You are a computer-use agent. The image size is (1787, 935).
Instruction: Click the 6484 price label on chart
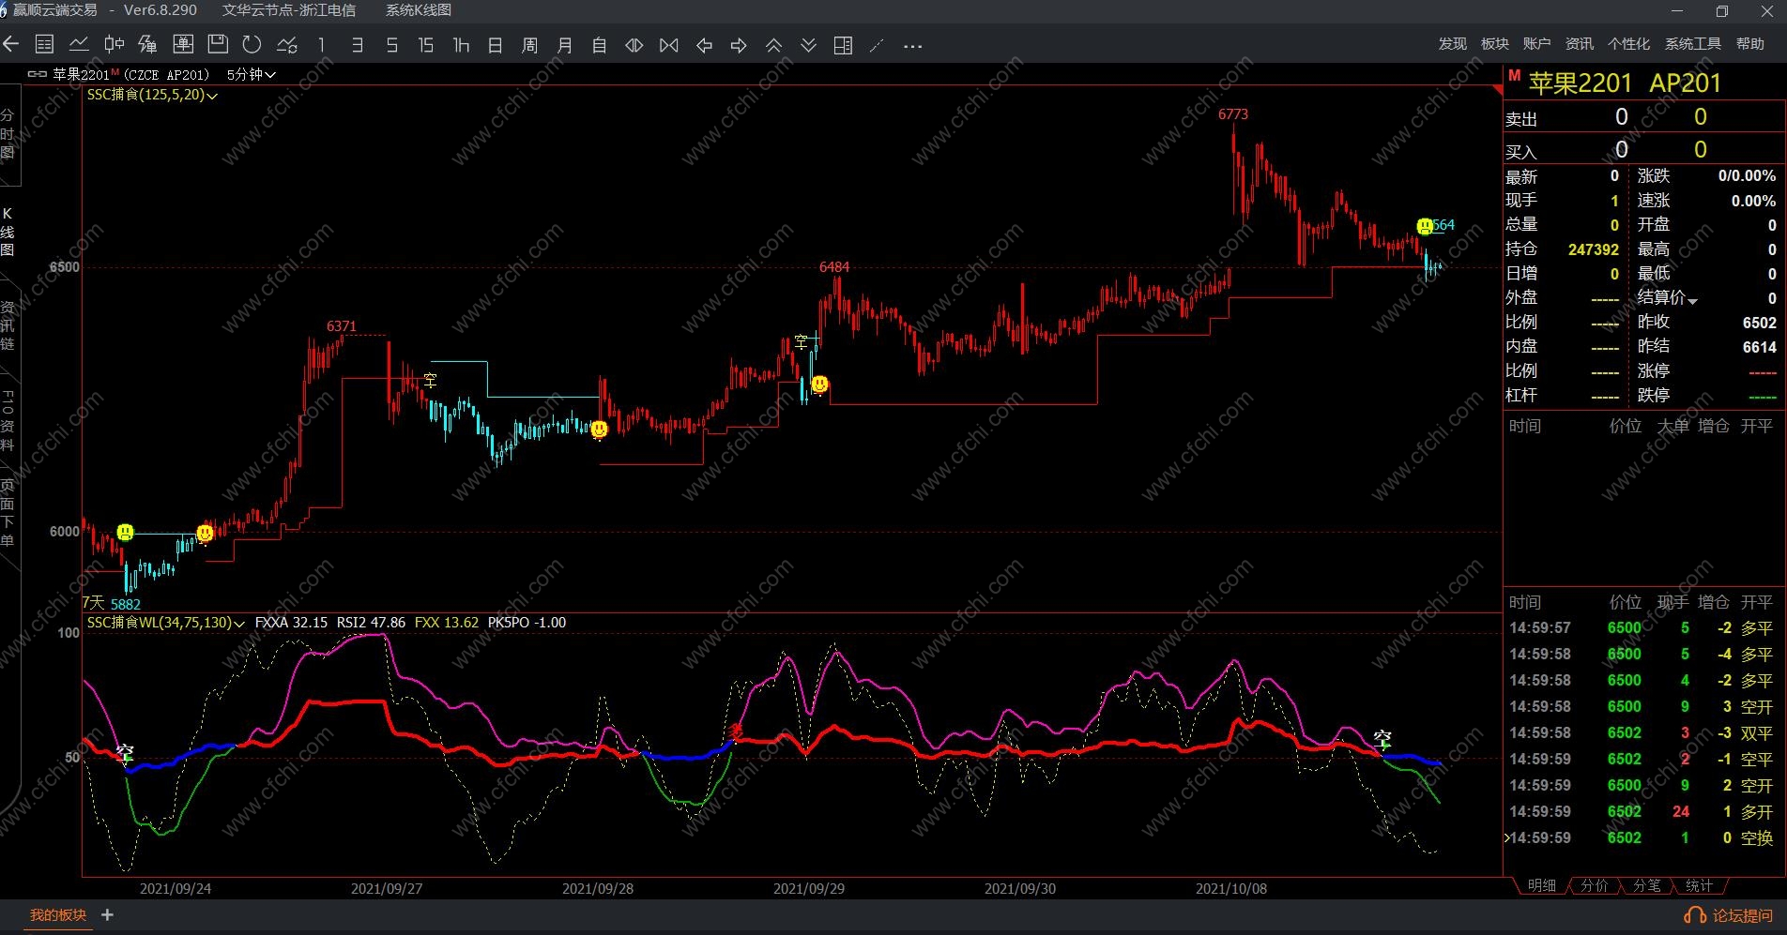[x=834, y=267]
